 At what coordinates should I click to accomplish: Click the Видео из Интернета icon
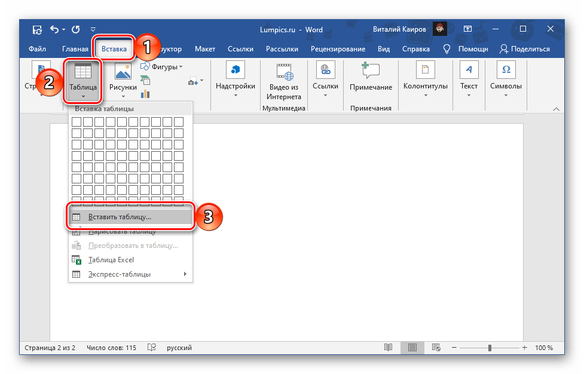coord(284,79)
